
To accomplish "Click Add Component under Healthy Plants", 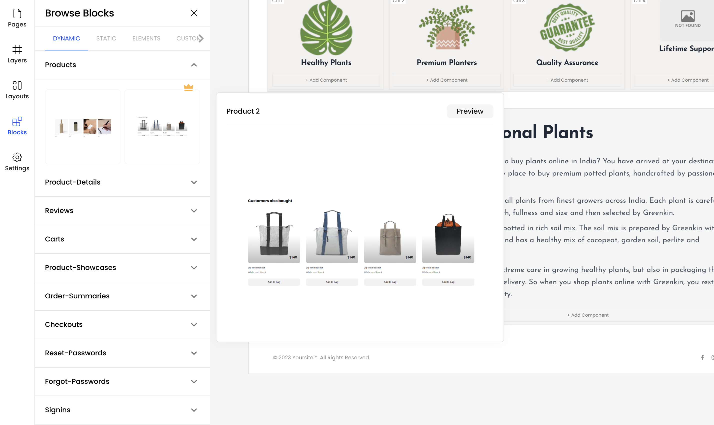I will [326, 80].
